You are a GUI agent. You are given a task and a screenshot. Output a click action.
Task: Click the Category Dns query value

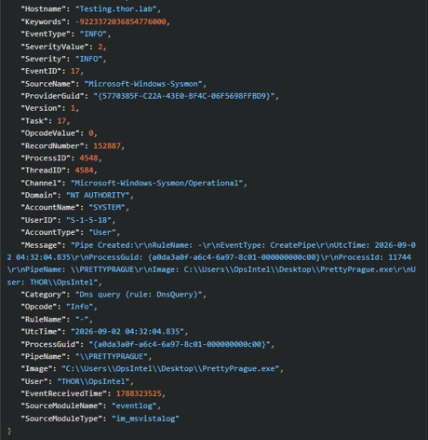tap(139, 295)
